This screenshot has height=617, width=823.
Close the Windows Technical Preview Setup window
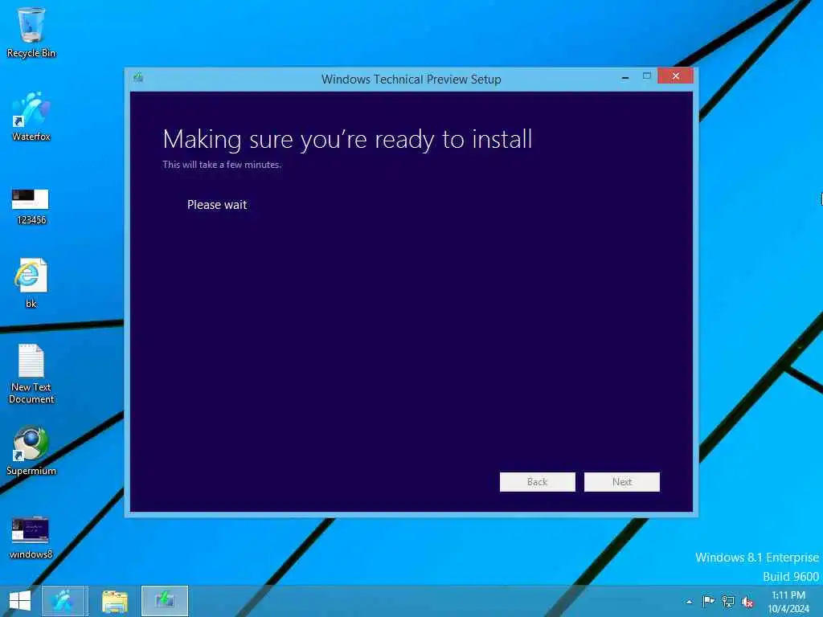click(x=675, y=76)
